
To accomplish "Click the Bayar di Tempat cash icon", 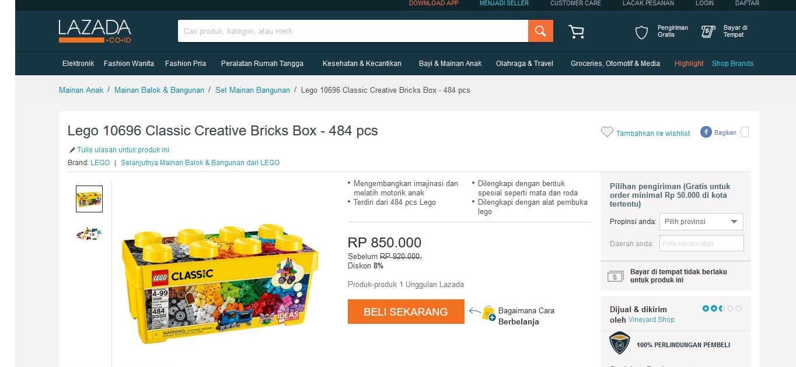I will pyautogui.click(x=708, y=32).
